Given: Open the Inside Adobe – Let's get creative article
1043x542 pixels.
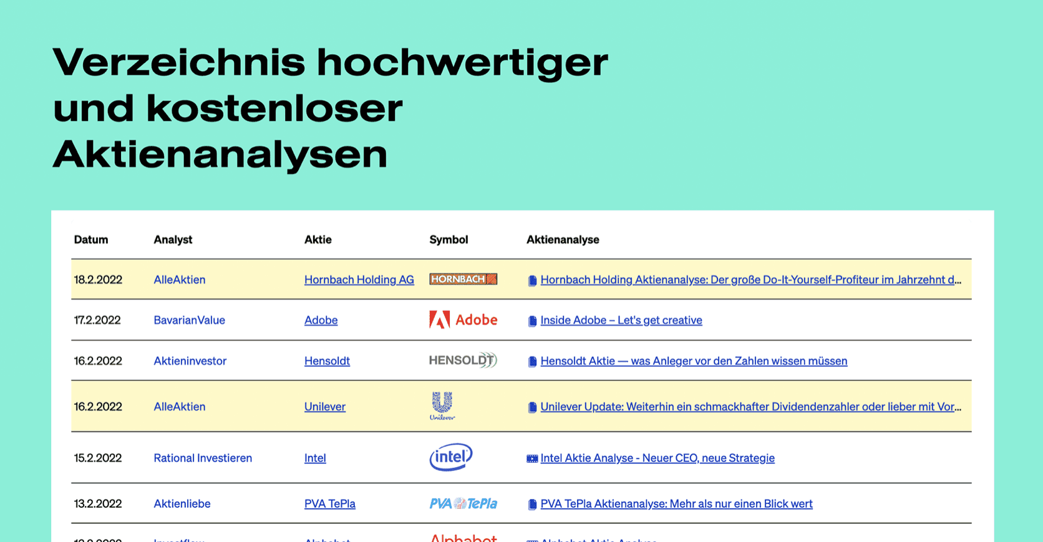Looking at the screenshot, I should (621, 320).
